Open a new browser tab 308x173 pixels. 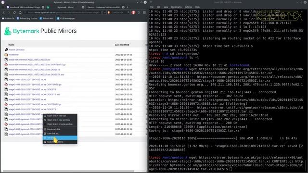click(x=128, y=7)
